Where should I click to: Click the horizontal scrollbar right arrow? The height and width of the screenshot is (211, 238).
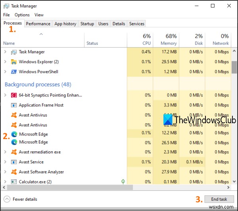pos(228,187)
